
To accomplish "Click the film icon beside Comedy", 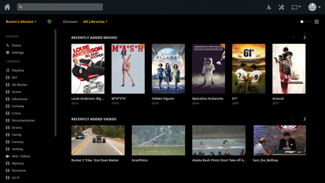I will (x=8, y=106).
